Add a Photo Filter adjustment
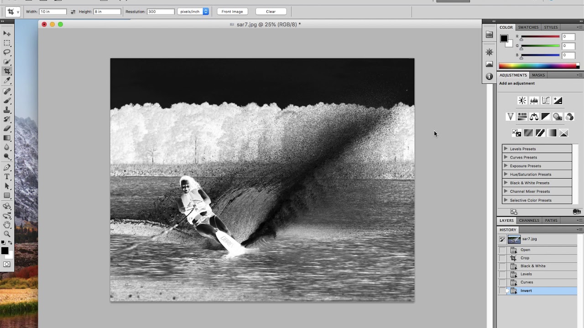 click(x=558, y=117)
